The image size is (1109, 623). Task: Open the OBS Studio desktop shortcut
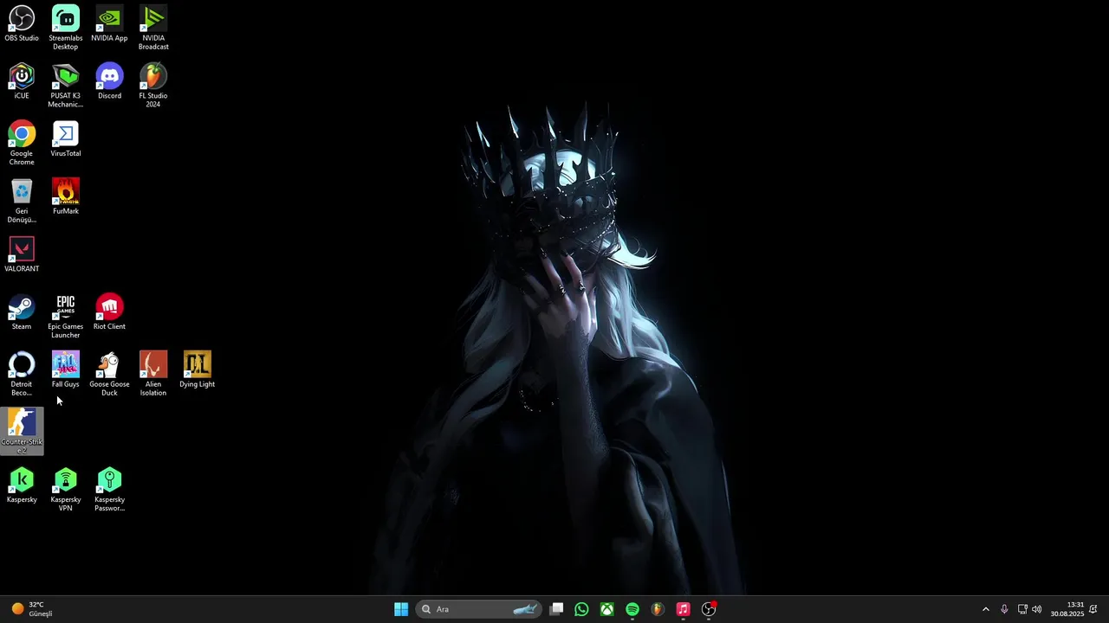(22, 23)
